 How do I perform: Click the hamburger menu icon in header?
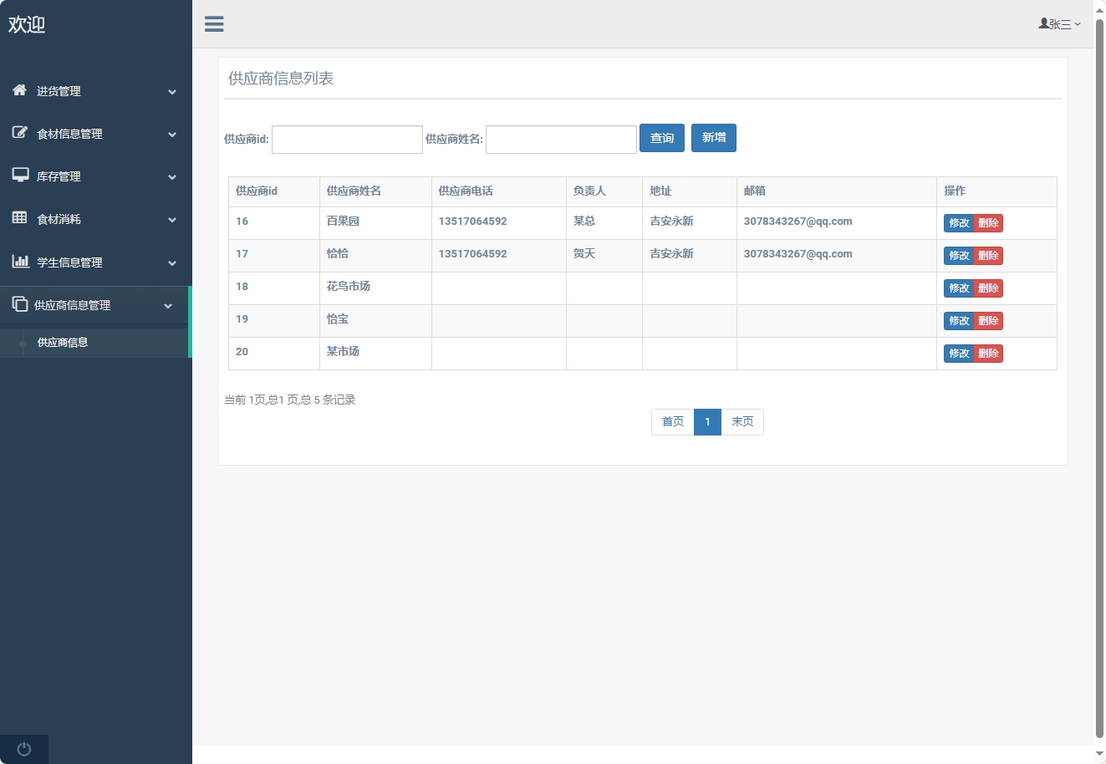[214, 24]
